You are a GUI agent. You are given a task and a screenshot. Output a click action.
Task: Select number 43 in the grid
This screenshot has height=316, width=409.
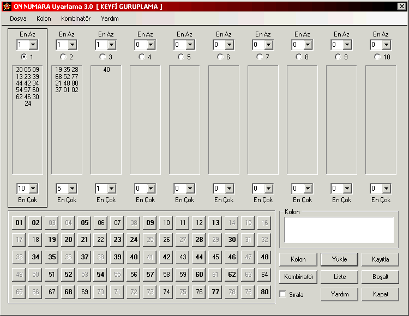point(183,257)
